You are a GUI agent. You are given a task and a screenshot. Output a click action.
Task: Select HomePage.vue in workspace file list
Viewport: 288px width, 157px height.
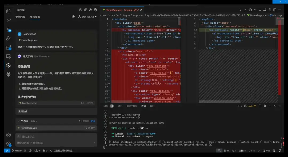click(56, 128)
